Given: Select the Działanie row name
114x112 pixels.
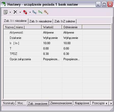Looking at the screenshot, I should 16,38.
